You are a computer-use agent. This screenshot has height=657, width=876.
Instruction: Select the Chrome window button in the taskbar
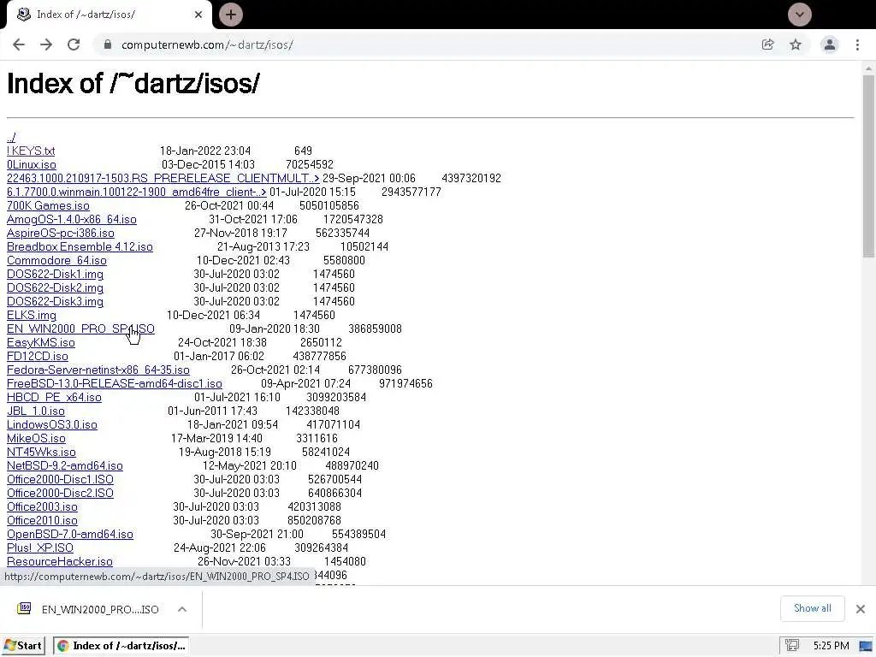tap(121, 646)
